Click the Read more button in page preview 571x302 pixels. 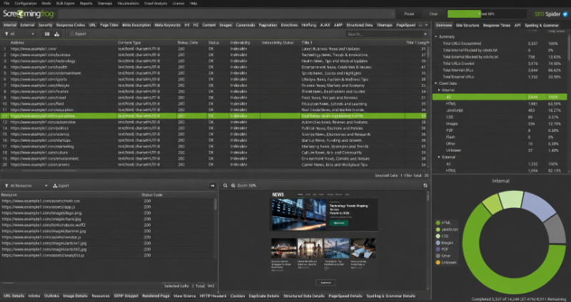coord(338,223)
